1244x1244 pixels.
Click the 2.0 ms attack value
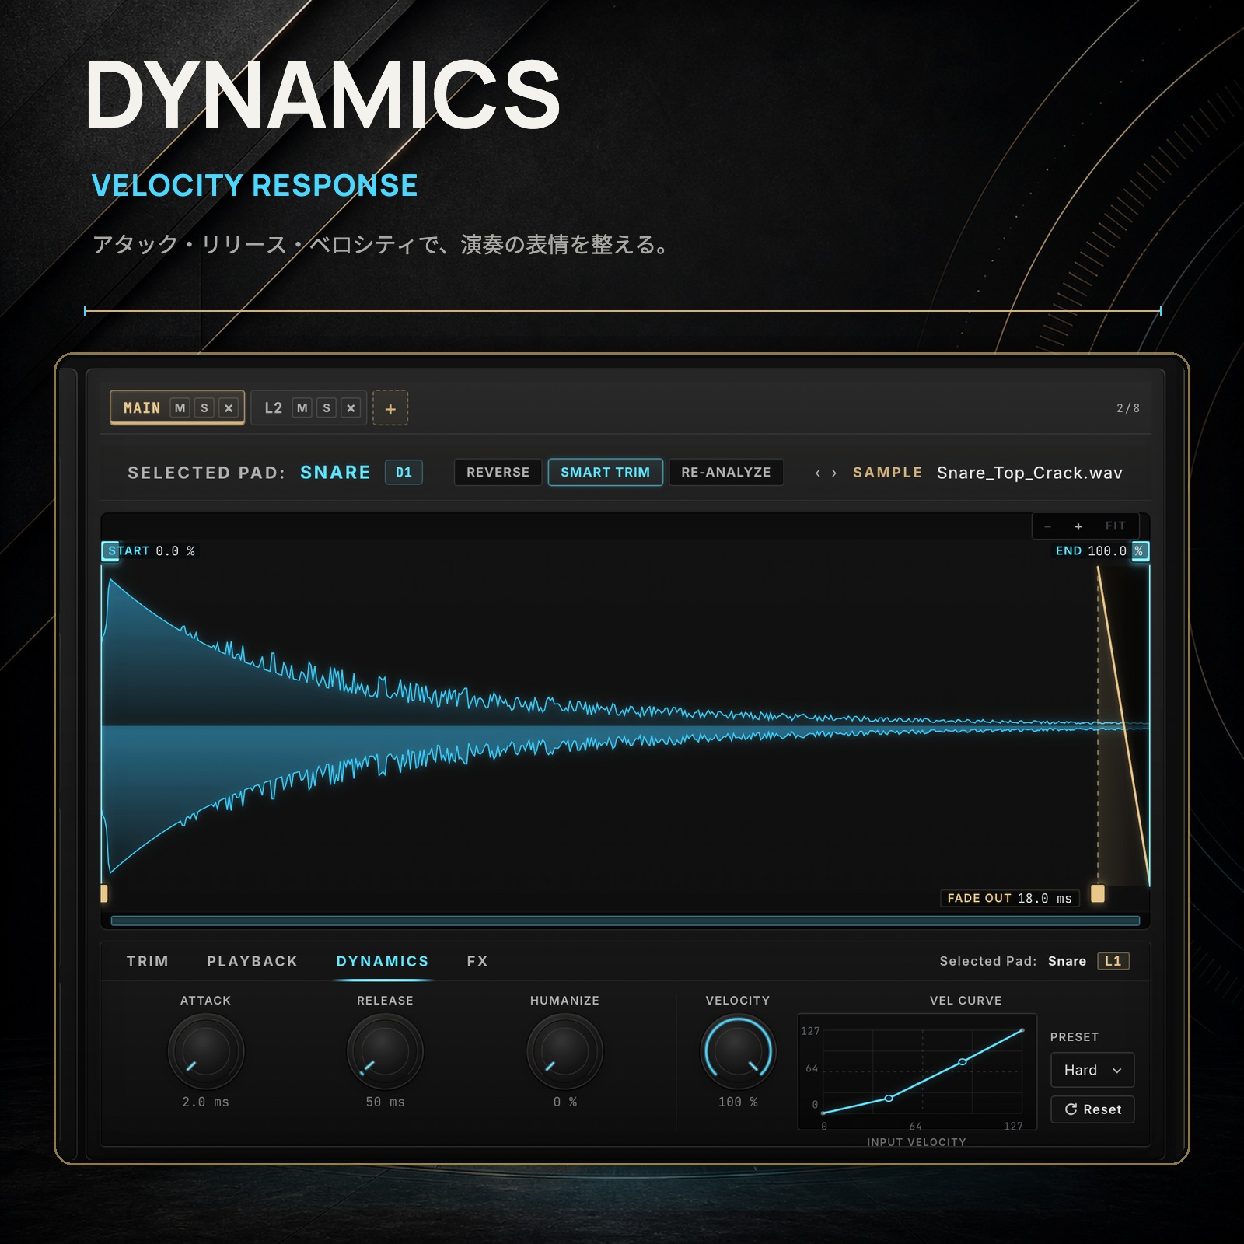click(x=206, y=1102)
